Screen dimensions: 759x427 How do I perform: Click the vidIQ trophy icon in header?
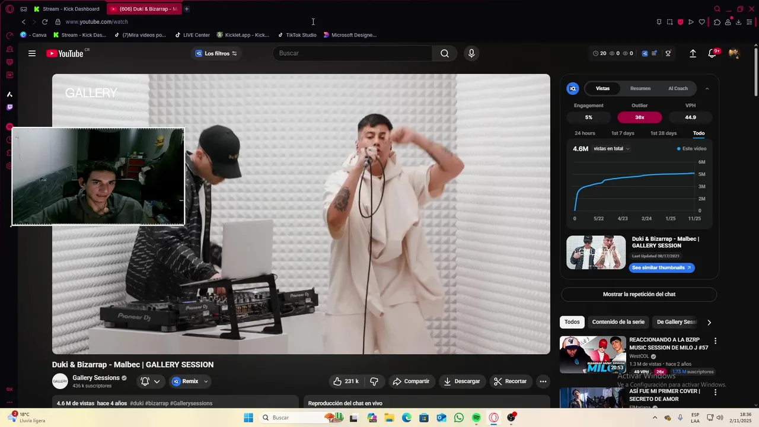click(668, 53)
